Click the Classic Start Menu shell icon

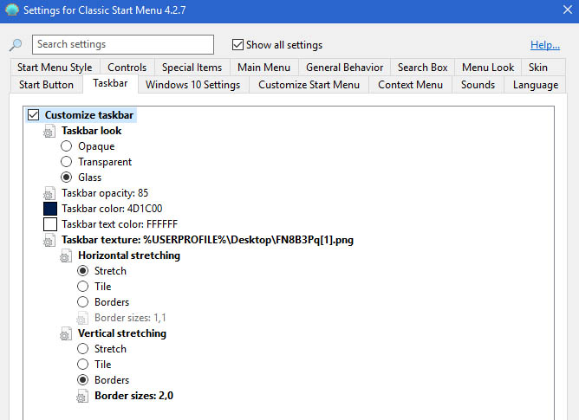coord(10,10)
